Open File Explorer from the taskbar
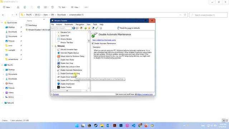The image size is (229, 129). [x=102, y=125]
